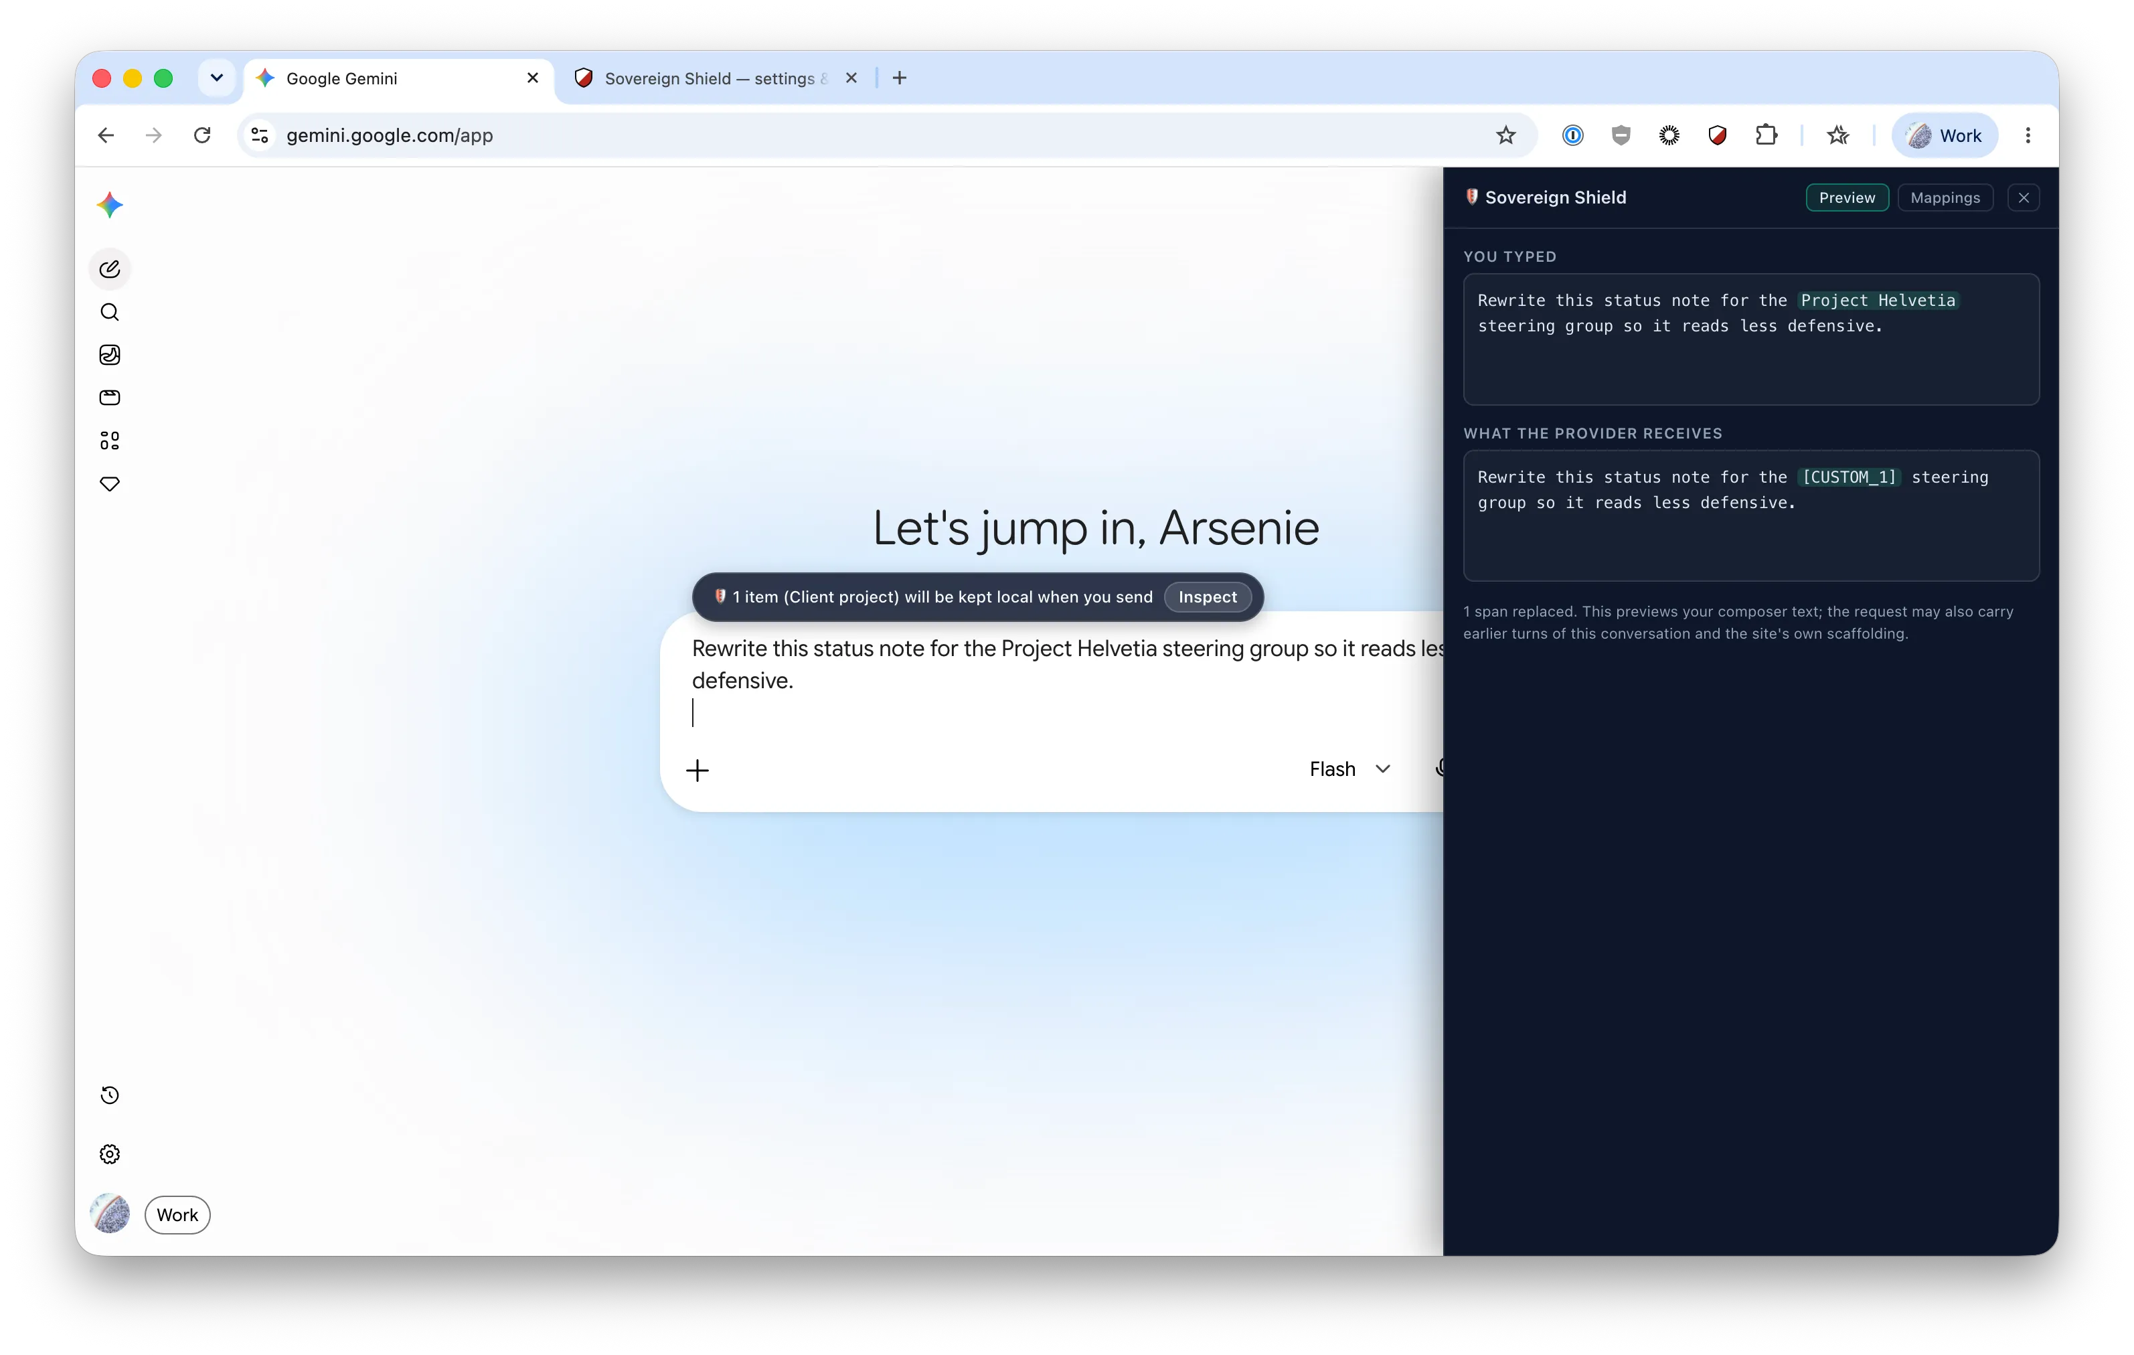Screen dimensions: 2134x1355
Task: Go back in browser history
Action: coord(106,135)
